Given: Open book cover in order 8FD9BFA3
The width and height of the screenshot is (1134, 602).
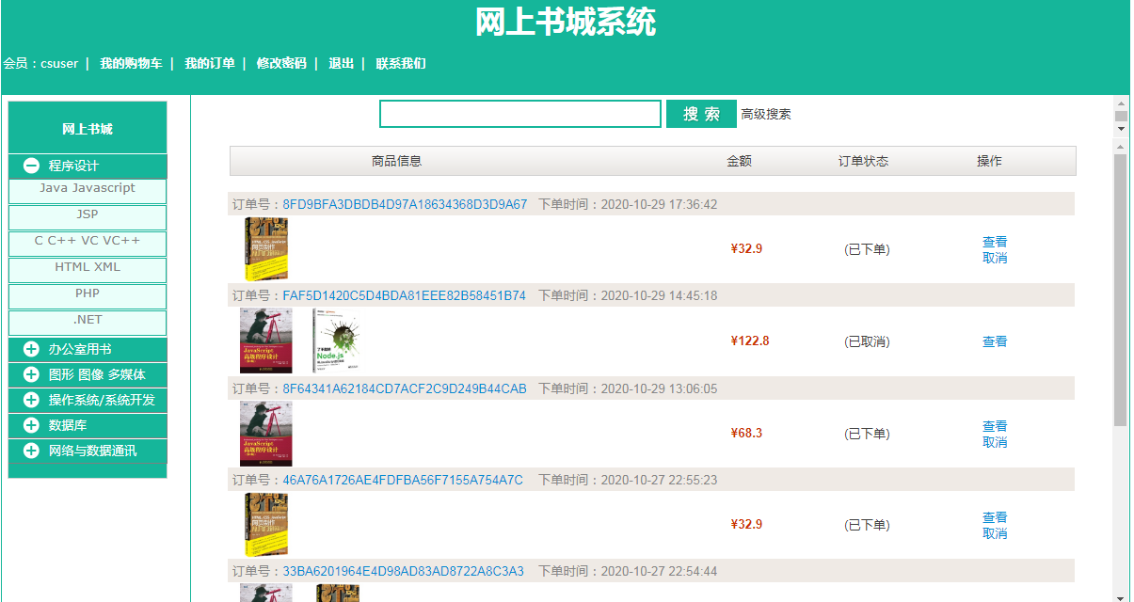Looking at the screenshot, I should pos(266,249).
